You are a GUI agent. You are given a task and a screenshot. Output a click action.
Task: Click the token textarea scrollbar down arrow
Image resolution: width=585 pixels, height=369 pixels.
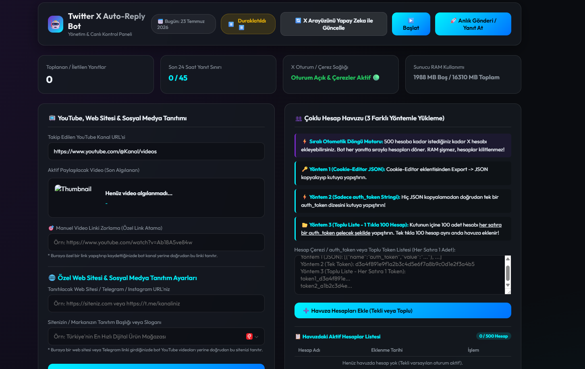click(x=508, y=285)
